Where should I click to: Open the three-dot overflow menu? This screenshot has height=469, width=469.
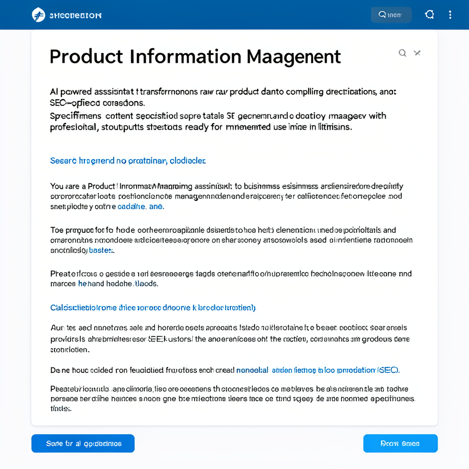[x=450, y=15]
